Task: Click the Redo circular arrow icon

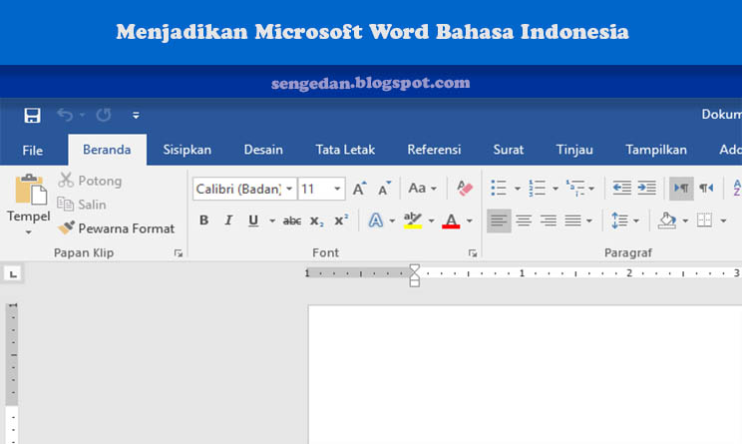Action: [104, 115]
